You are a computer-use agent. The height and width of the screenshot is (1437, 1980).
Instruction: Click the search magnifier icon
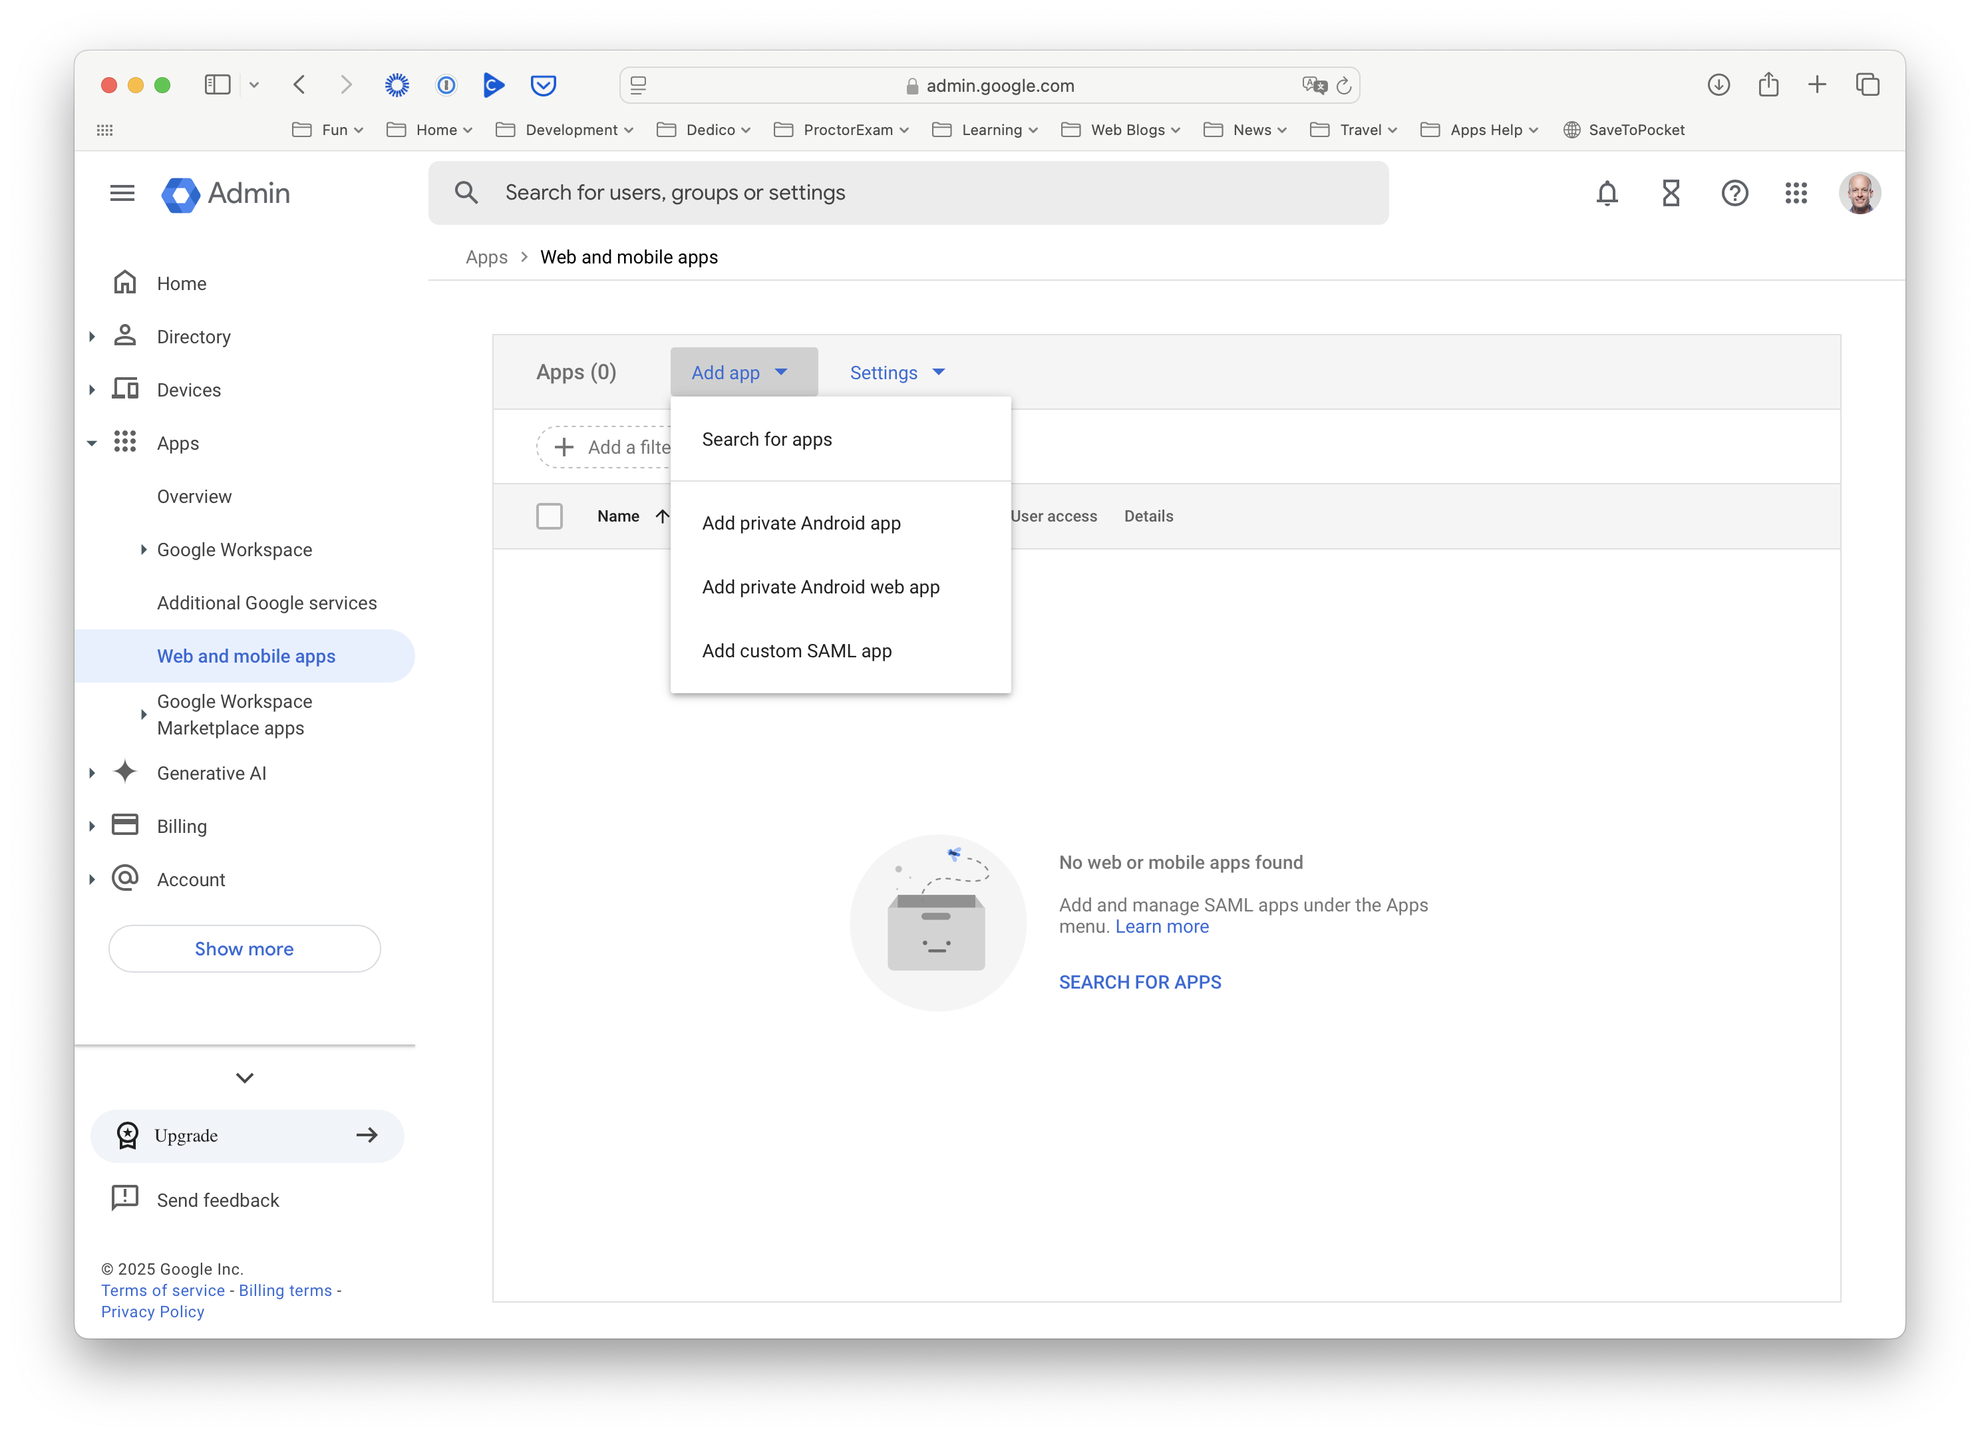tap(466, 193)
